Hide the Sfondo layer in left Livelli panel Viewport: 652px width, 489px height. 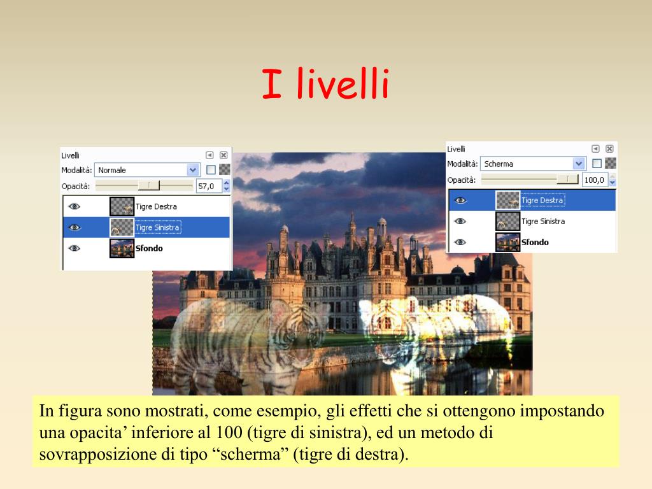click(x=74, y=248)
